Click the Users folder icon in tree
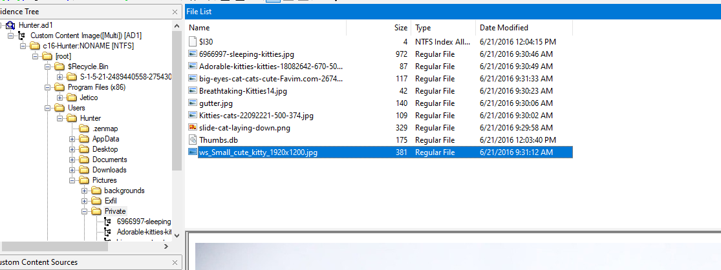The image size is (721, 270). [x=59, y=108]
